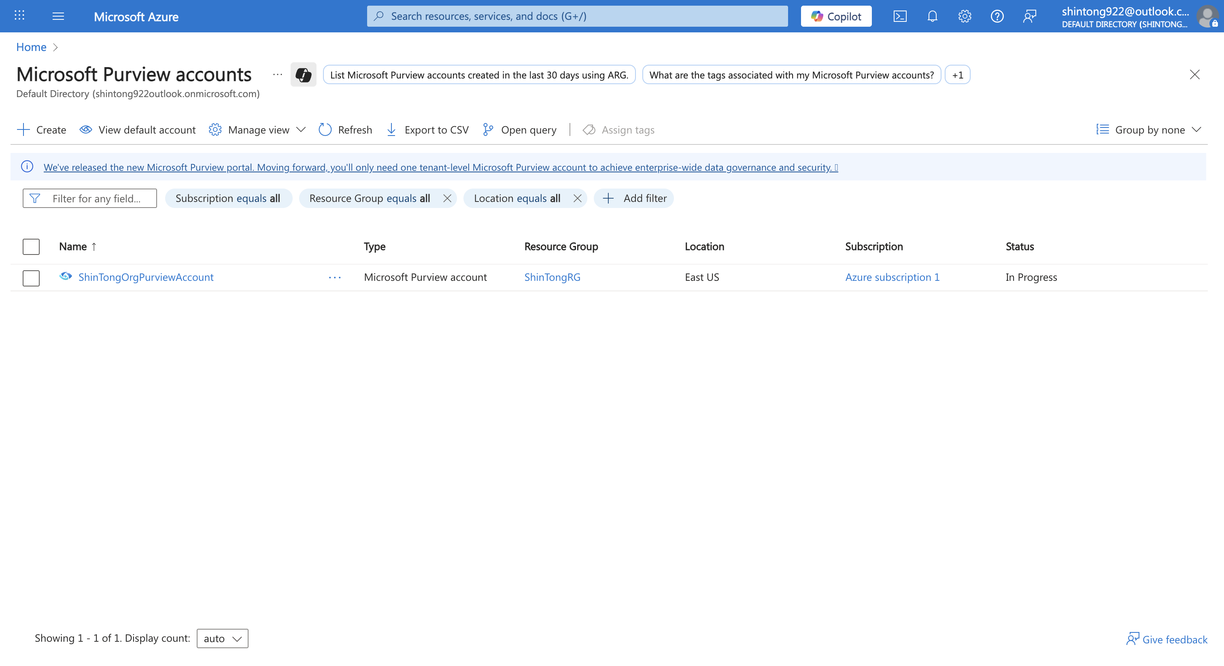Open portal settings gear

965,16
